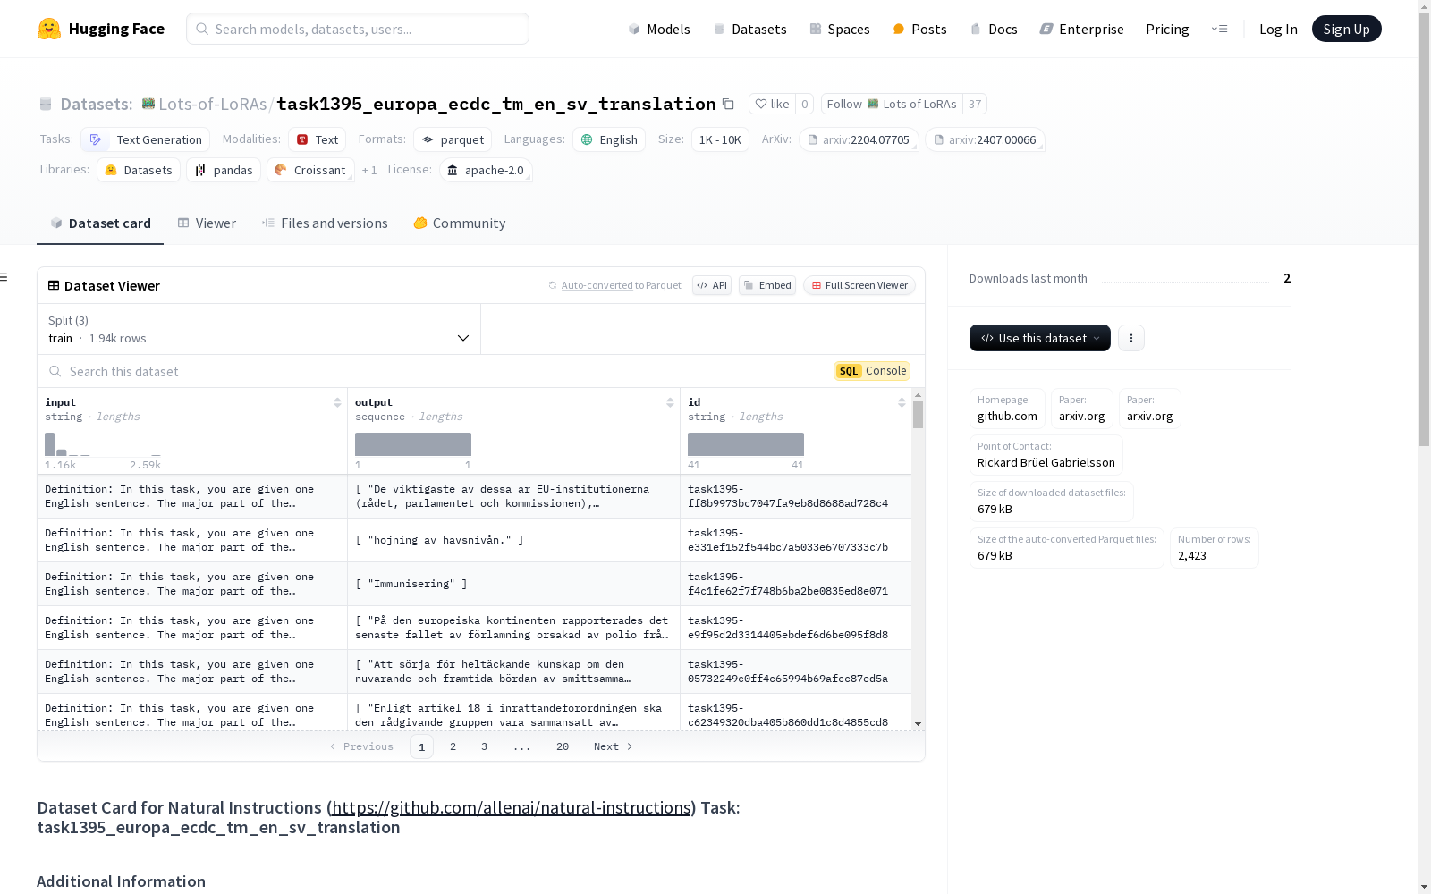Go to Models in top navigation
Image resolution: width=1431 pixels, height=894 pixels.
659,29
